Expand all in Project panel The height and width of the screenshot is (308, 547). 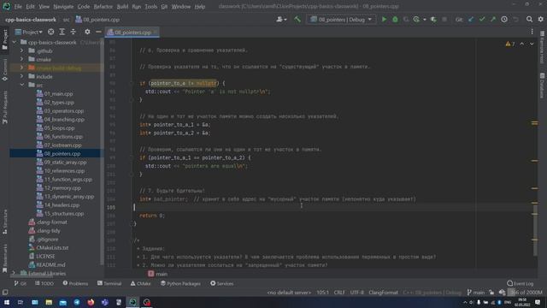(62, 33)
